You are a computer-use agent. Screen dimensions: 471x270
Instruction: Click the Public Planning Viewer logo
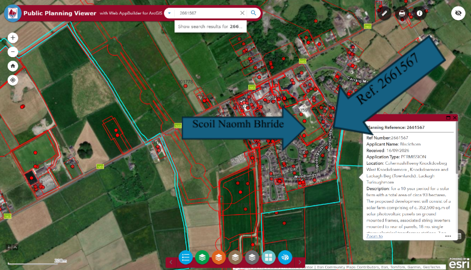[12, 13]
